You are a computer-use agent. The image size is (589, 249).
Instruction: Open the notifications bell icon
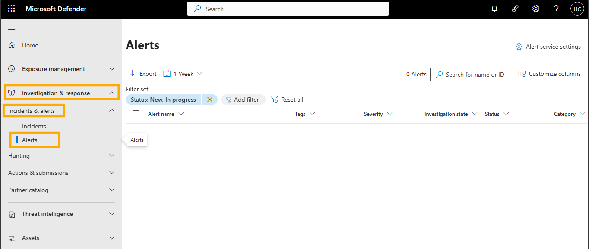click(x=494, y=9)
